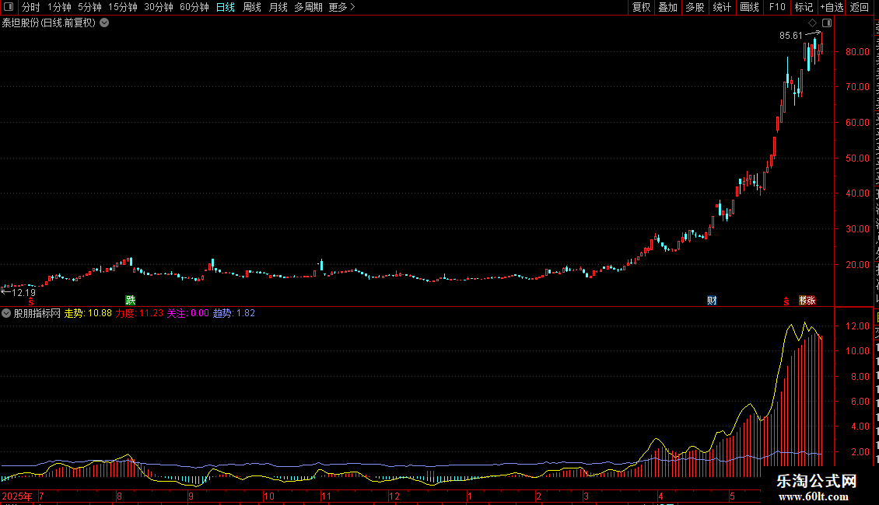The image size is (879, 505).
Task: Switch to 周线 weekly chart
Action: point(252,7)
